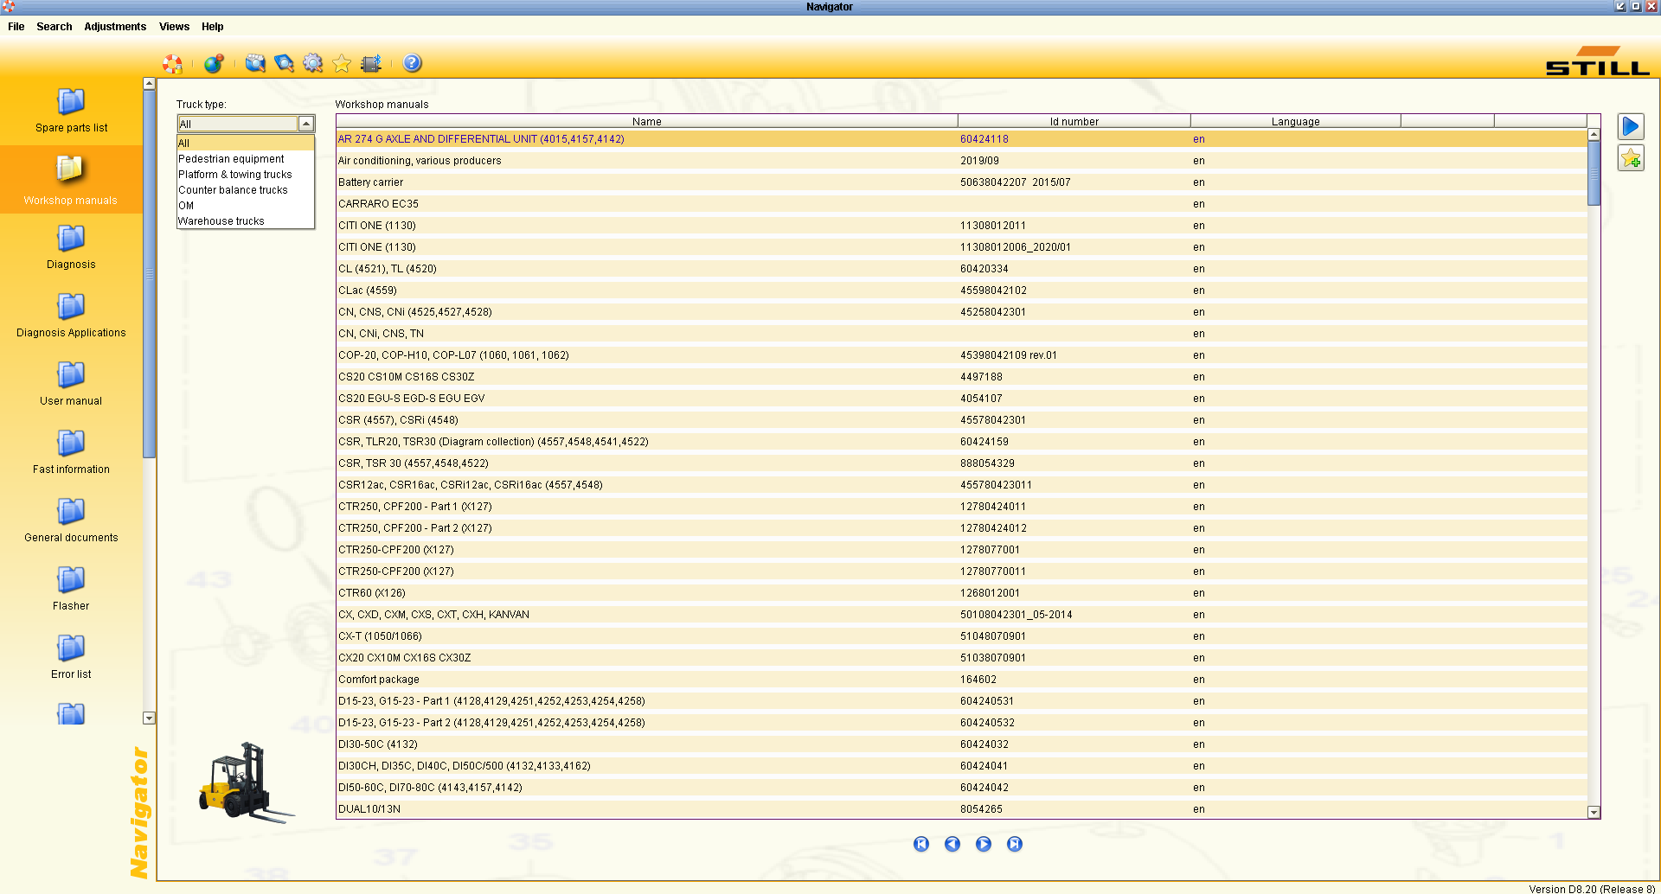Open favorites via the star toolbar icon

tap(342, 63)
